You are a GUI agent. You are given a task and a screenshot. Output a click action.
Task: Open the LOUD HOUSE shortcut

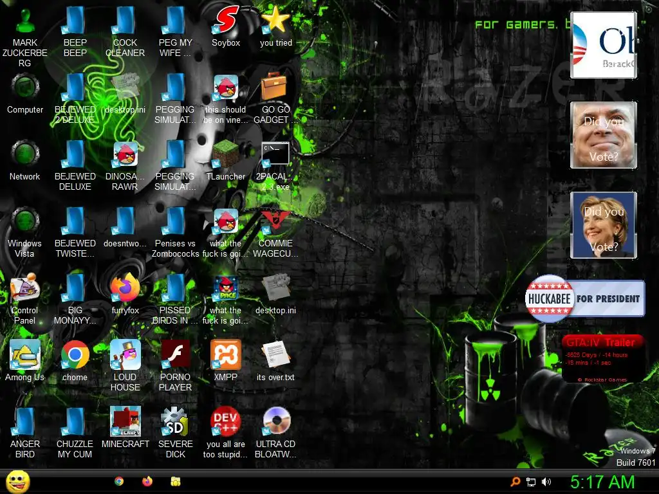tap(125, 354)
